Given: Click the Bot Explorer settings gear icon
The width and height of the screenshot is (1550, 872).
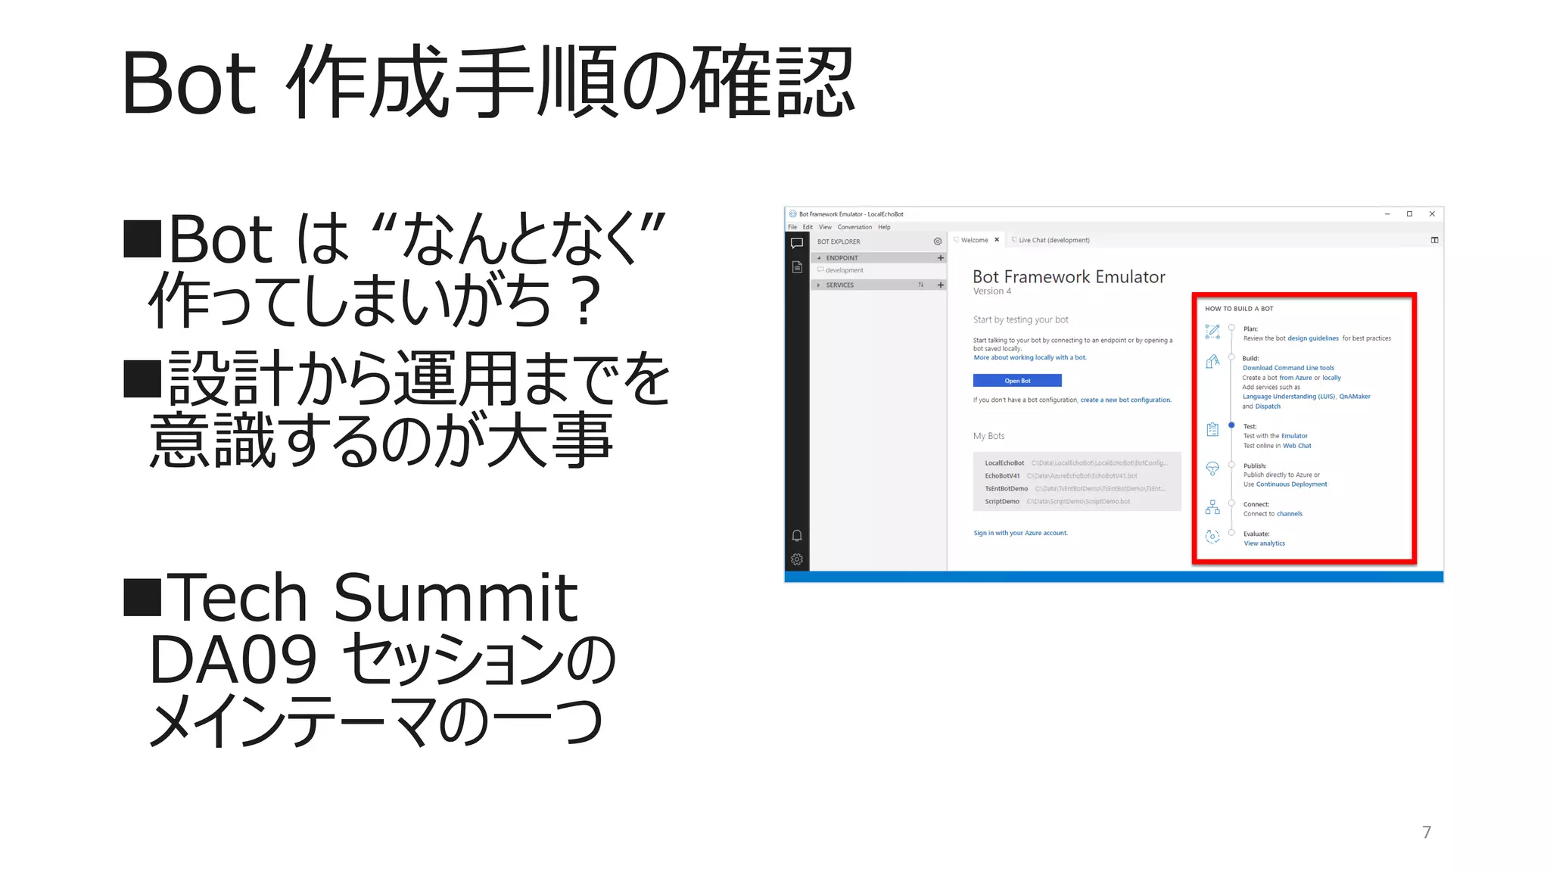Looking at the screenshot, I should pos(938,241).
